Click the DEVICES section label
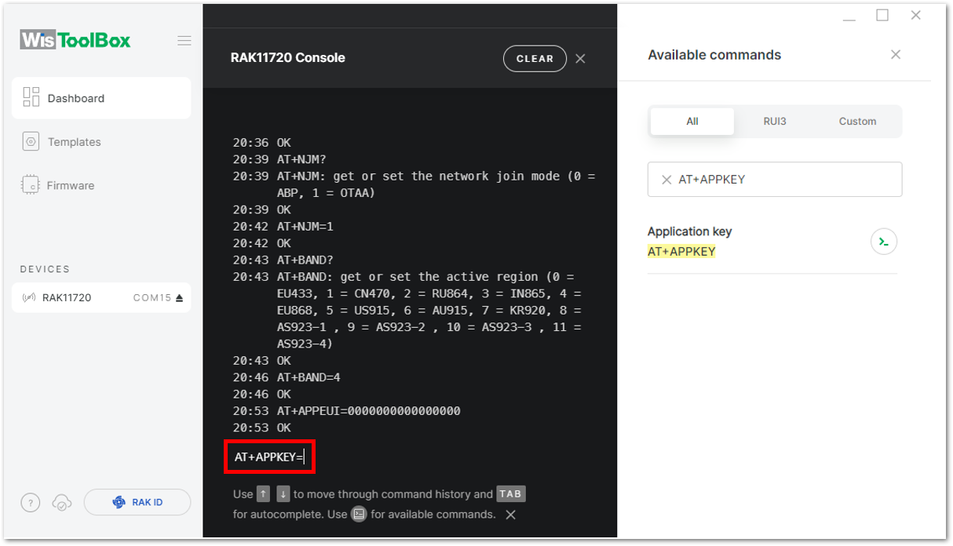 click(x=45, y=269)
